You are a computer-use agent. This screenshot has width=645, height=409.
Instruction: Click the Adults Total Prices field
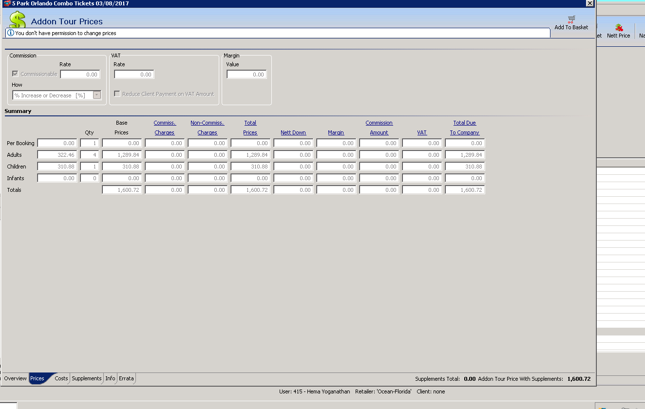click(x=250, y=155)
